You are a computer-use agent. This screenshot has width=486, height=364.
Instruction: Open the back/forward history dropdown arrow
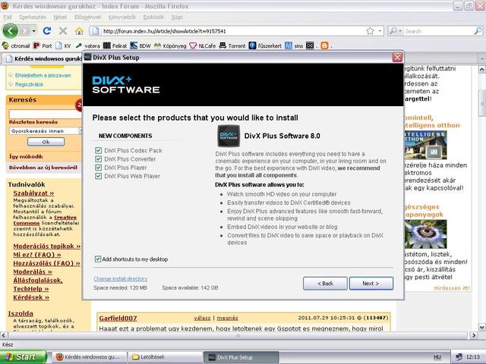pos(33,31)
